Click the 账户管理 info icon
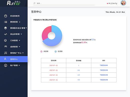 [5, 65]
